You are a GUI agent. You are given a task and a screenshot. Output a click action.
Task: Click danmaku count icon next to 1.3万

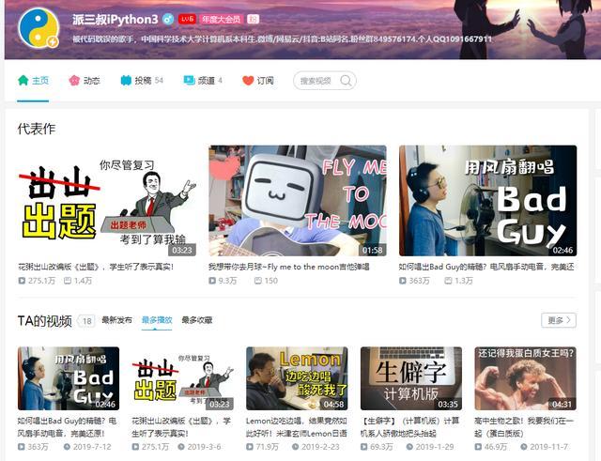pos(448,281)
